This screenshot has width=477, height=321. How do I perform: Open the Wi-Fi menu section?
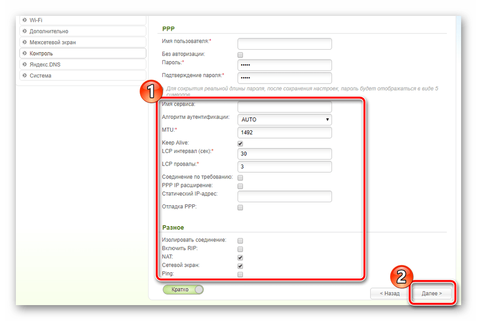(83, 20)
